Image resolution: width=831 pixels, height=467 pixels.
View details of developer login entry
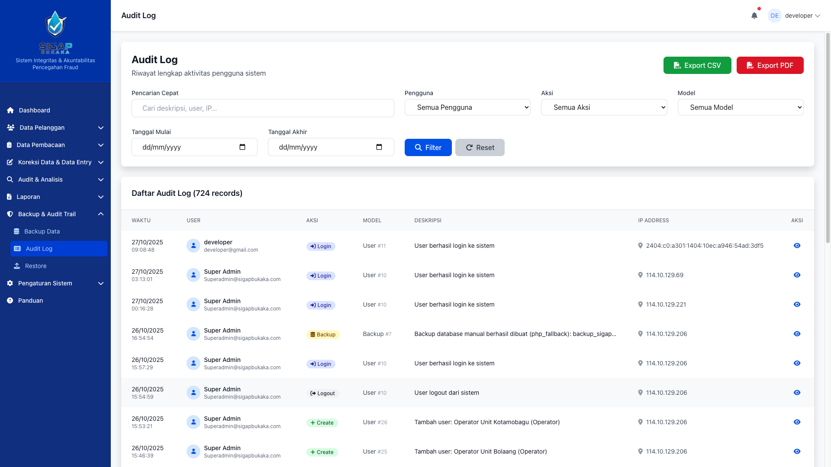(797, 246)
